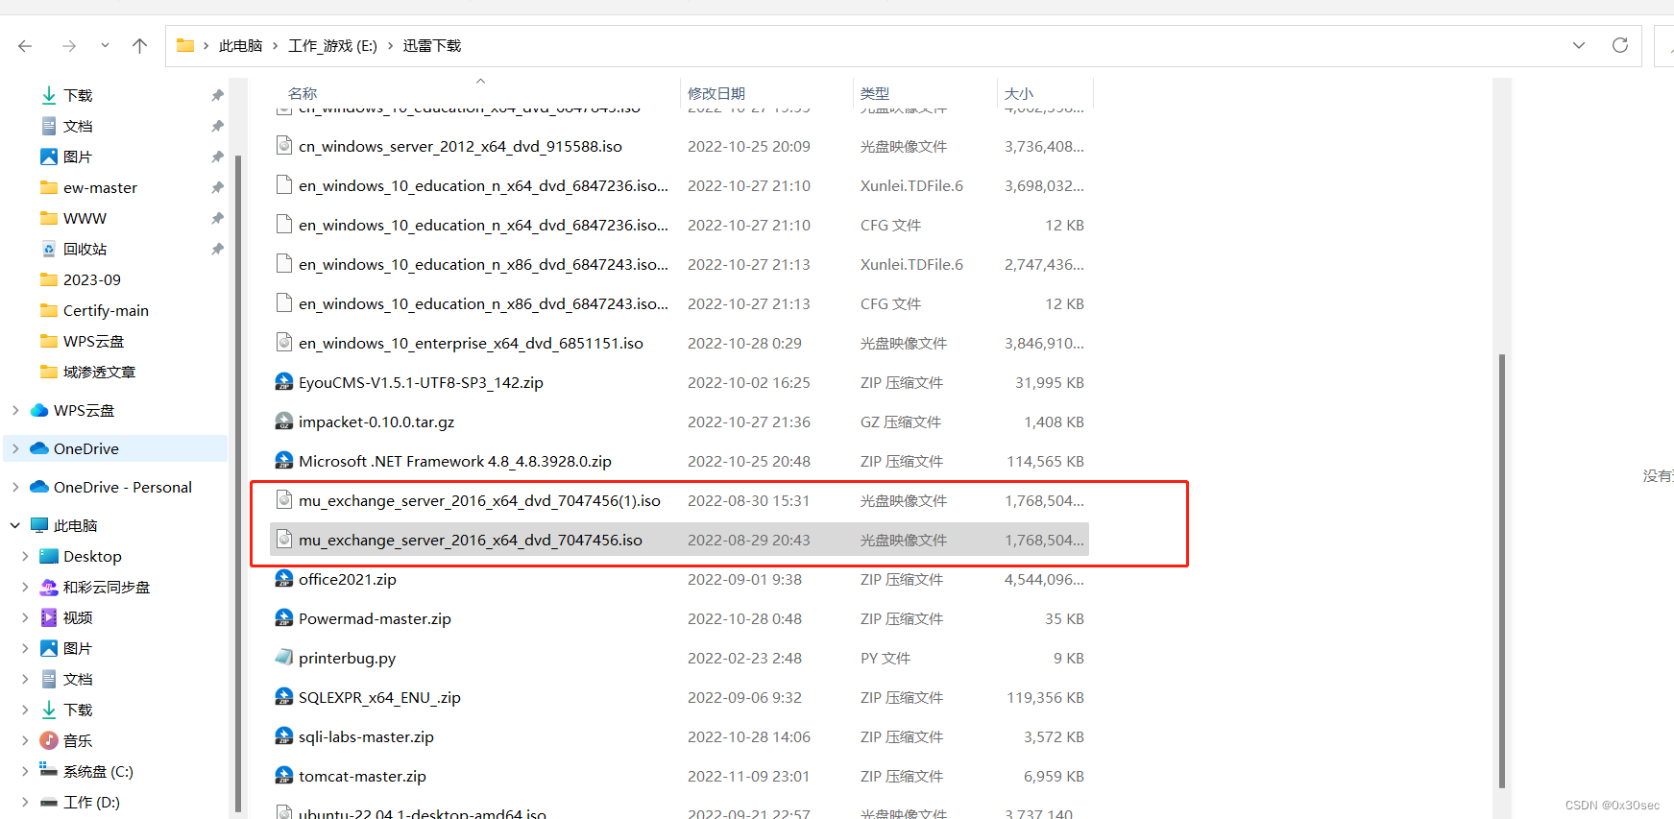Viewport: 1674px width, 819px height.
Task: Open the WWW folder shortcut
Action: [85, 218]
